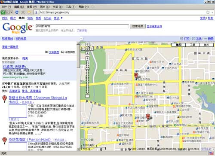The width and height of the screenshot is (215, 156).
Task: Open the 书签 (B) menu
Action: (58, 7)
